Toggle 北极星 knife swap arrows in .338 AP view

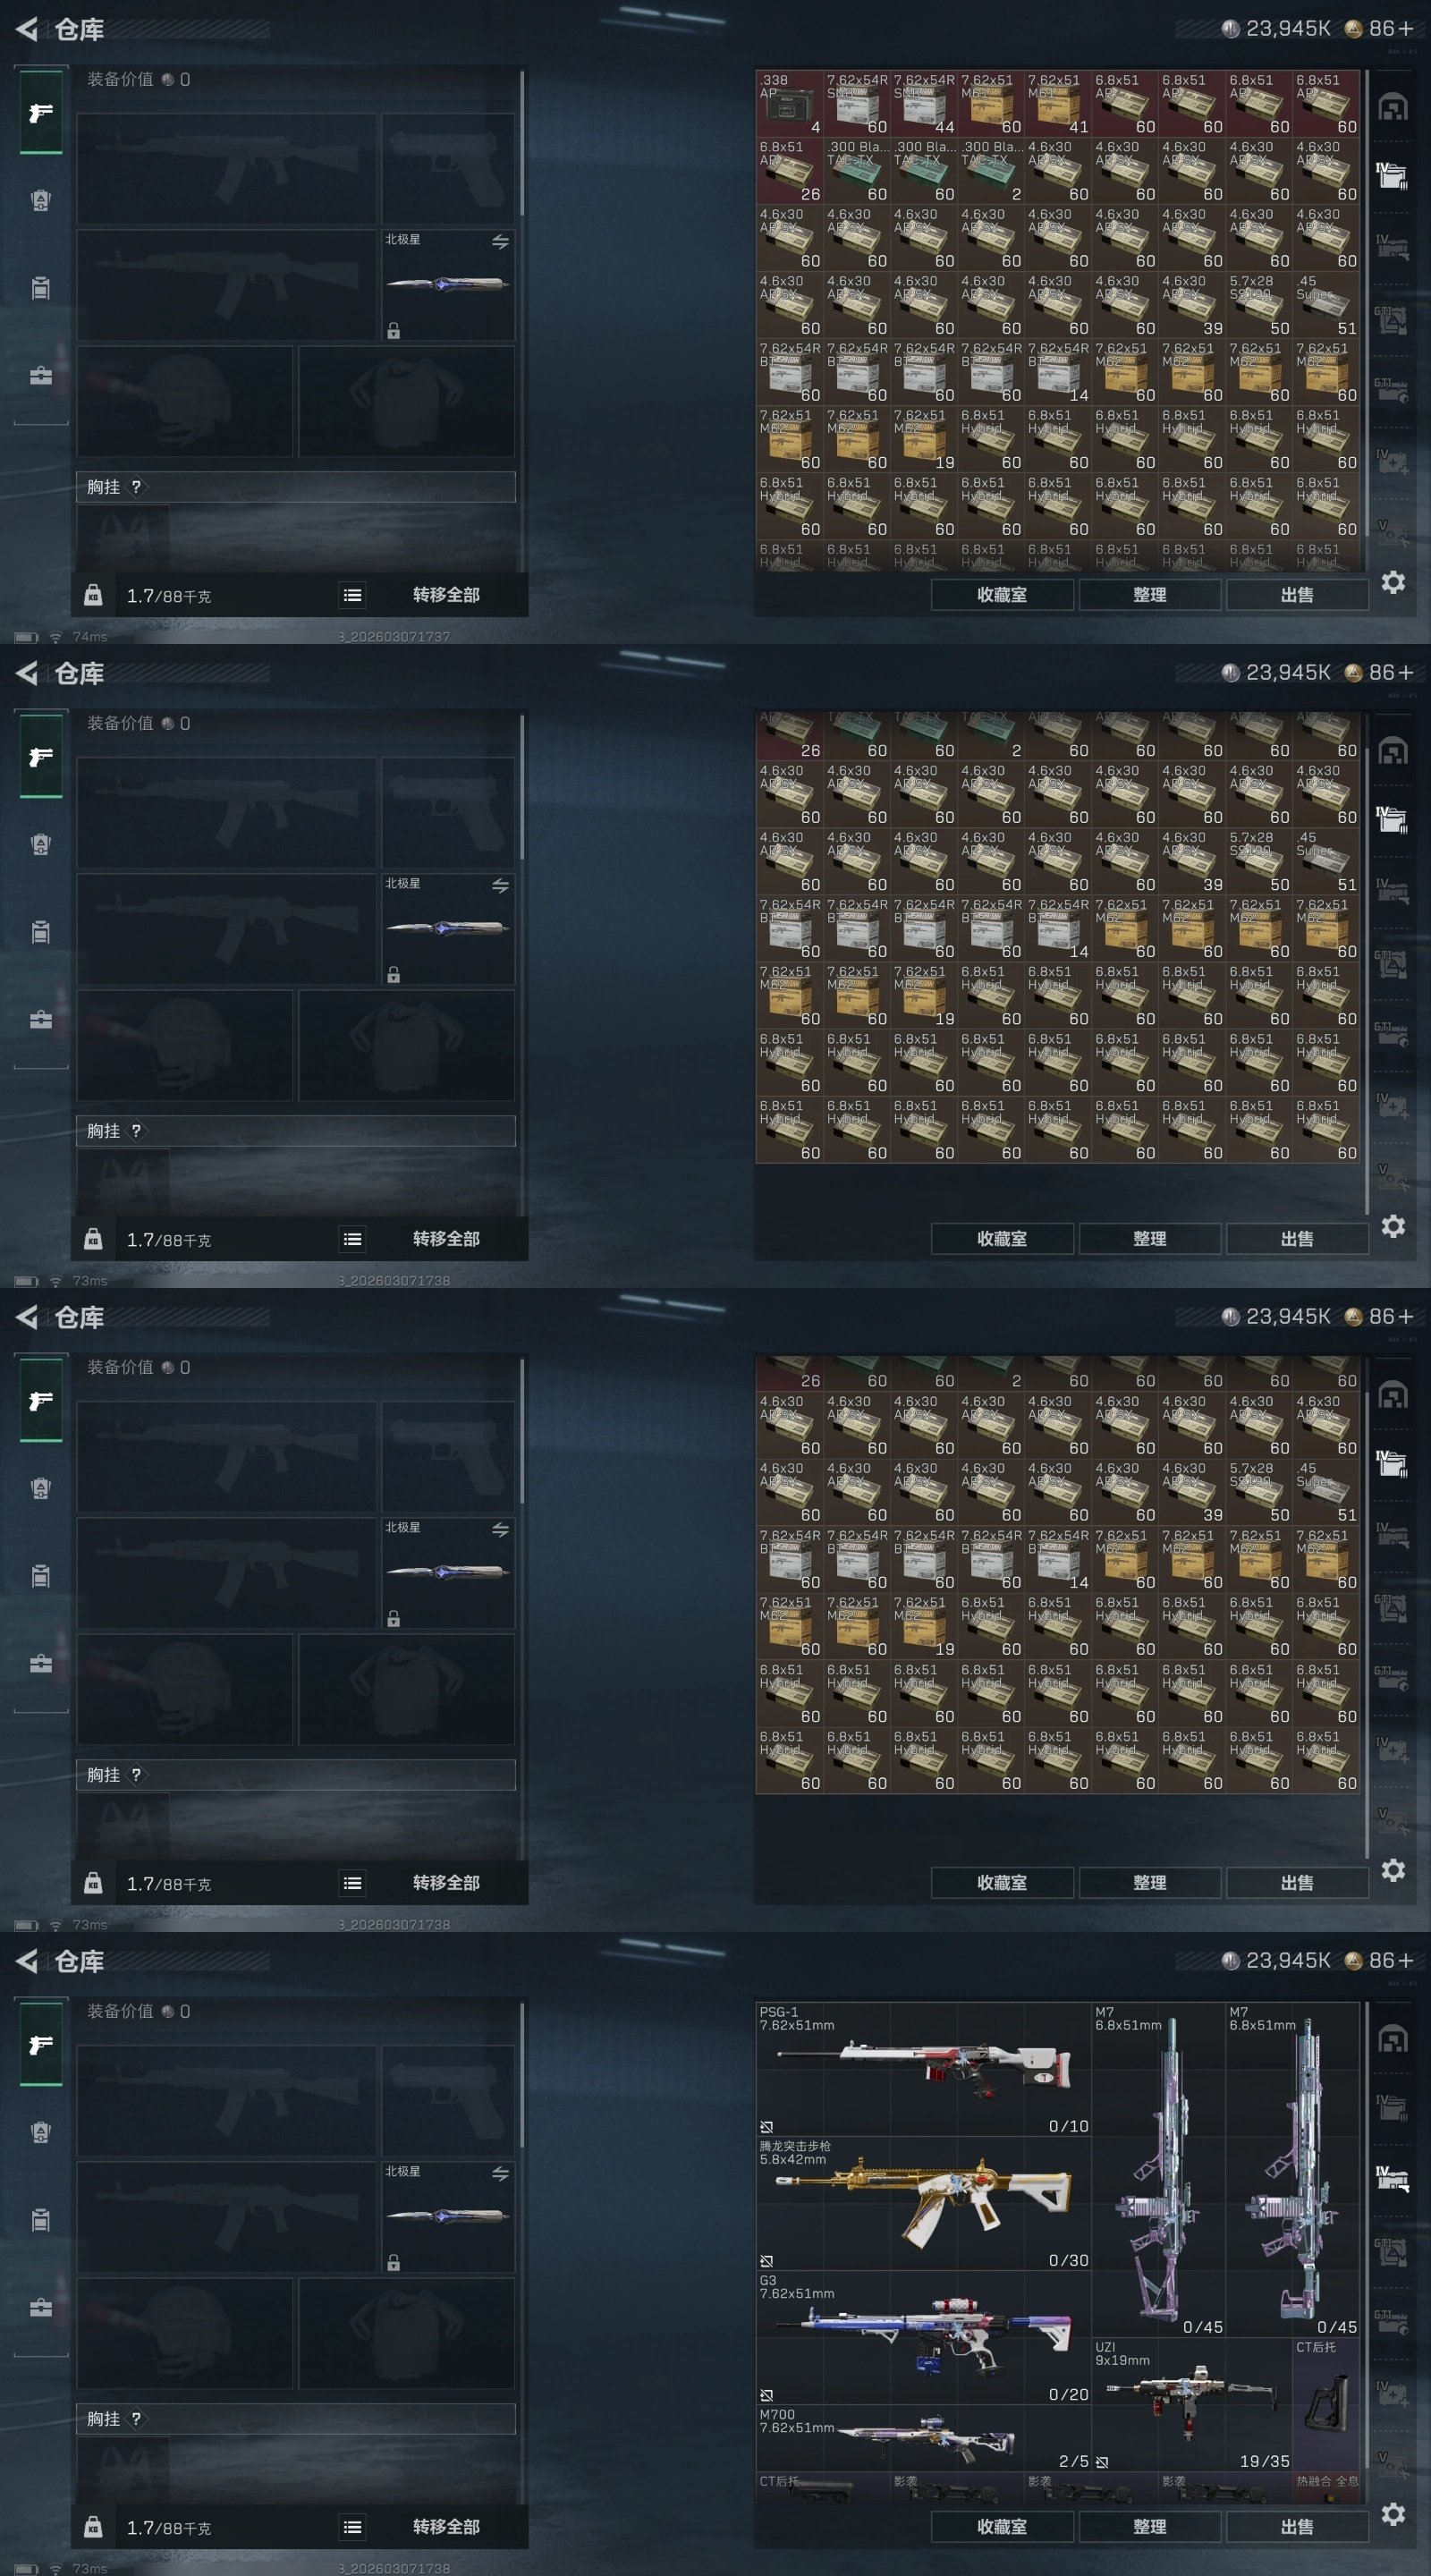pos(500,242)
